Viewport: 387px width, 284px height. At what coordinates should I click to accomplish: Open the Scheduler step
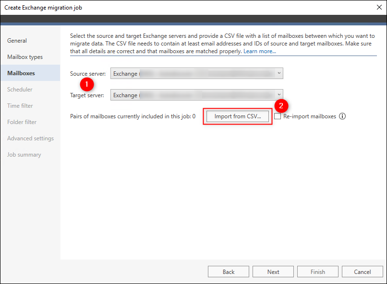click(x=20, y=90)
